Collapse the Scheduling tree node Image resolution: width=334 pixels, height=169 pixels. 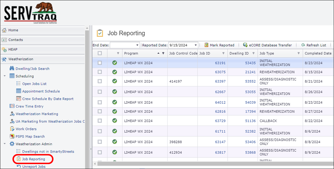click(x=5, y=76)
